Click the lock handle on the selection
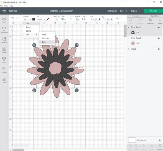The width and height of the screenshot is (163, 151). 34,90
